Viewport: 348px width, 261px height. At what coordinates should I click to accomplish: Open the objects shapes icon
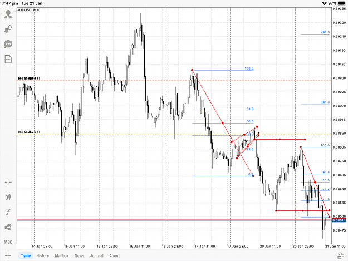[x=8, y=227]
